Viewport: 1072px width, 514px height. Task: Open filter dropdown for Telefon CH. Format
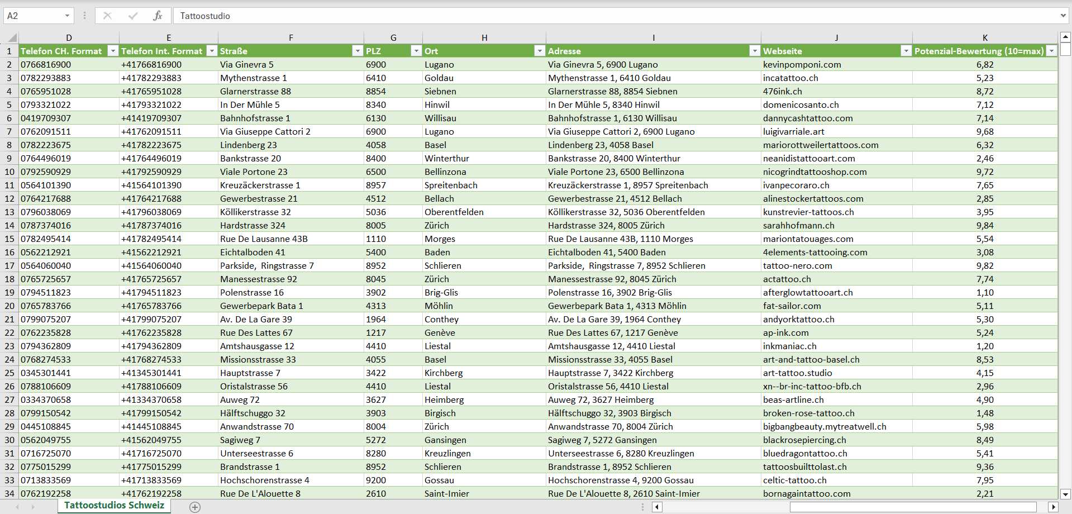pos(113,51)
